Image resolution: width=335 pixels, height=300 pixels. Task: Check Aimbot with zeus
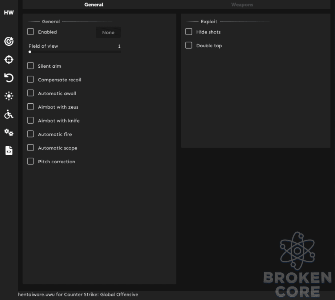pos(31,107)
